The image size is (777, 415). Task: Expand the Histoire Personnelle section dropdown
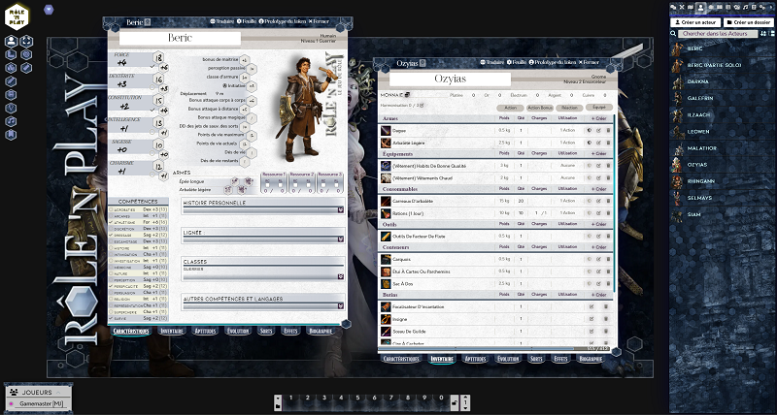(x=341, y=209)
